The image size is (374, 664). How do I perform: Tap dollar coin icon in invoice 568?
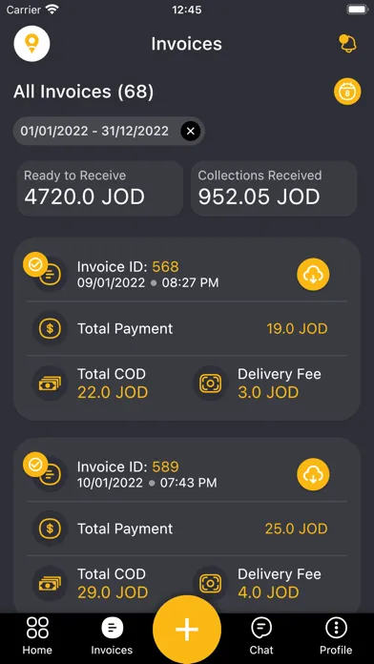coord(50,328)
